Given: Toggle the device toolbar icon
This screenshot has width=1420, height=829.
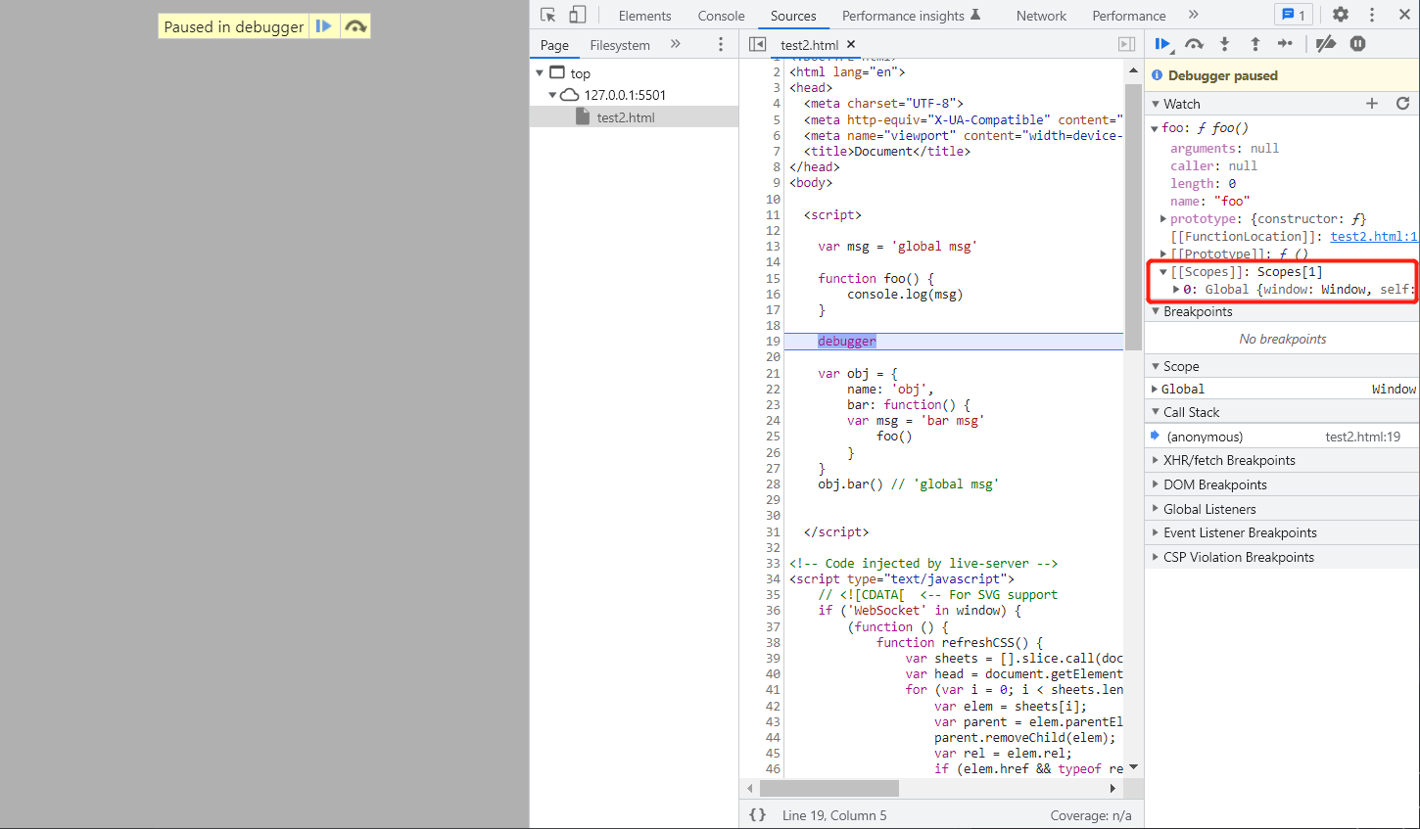Looking at the screenshot, I should tap(578, 15).
